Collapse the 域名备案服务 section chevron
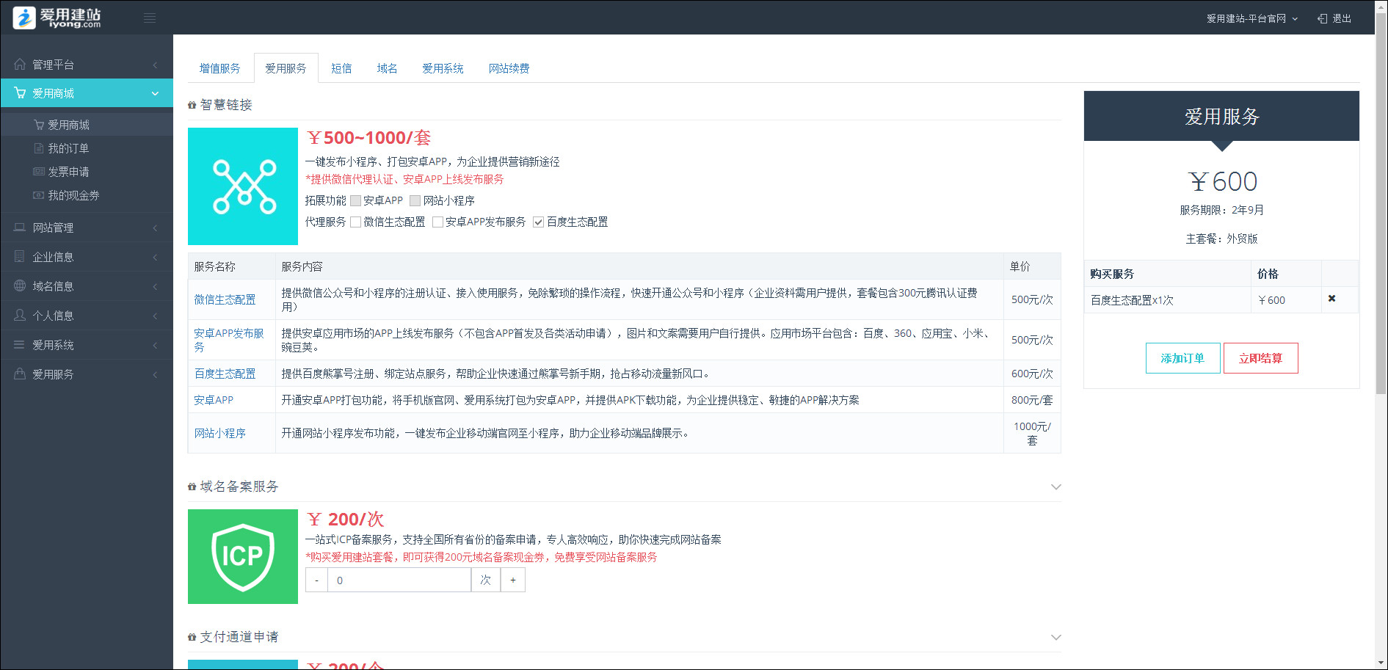 (1055, 487)
